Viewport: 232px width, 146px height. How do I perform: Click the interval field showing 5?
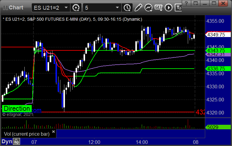102,8
